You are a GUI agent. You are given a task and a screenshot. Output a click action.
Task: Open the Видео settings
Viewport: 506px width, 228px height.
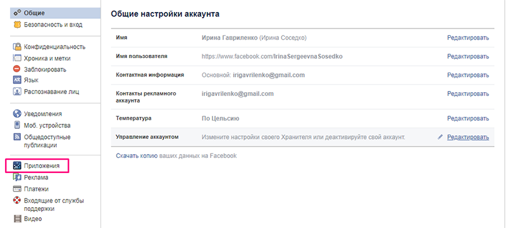coord(33,219)
